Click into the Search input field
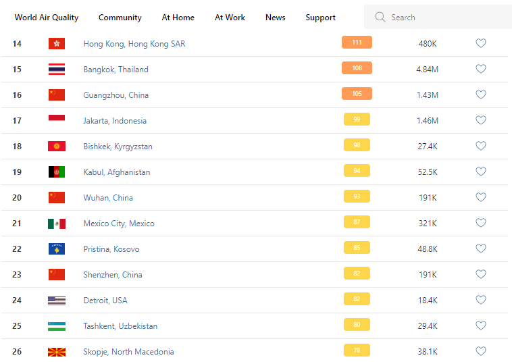512x364 pixels. tap(446, 17)
